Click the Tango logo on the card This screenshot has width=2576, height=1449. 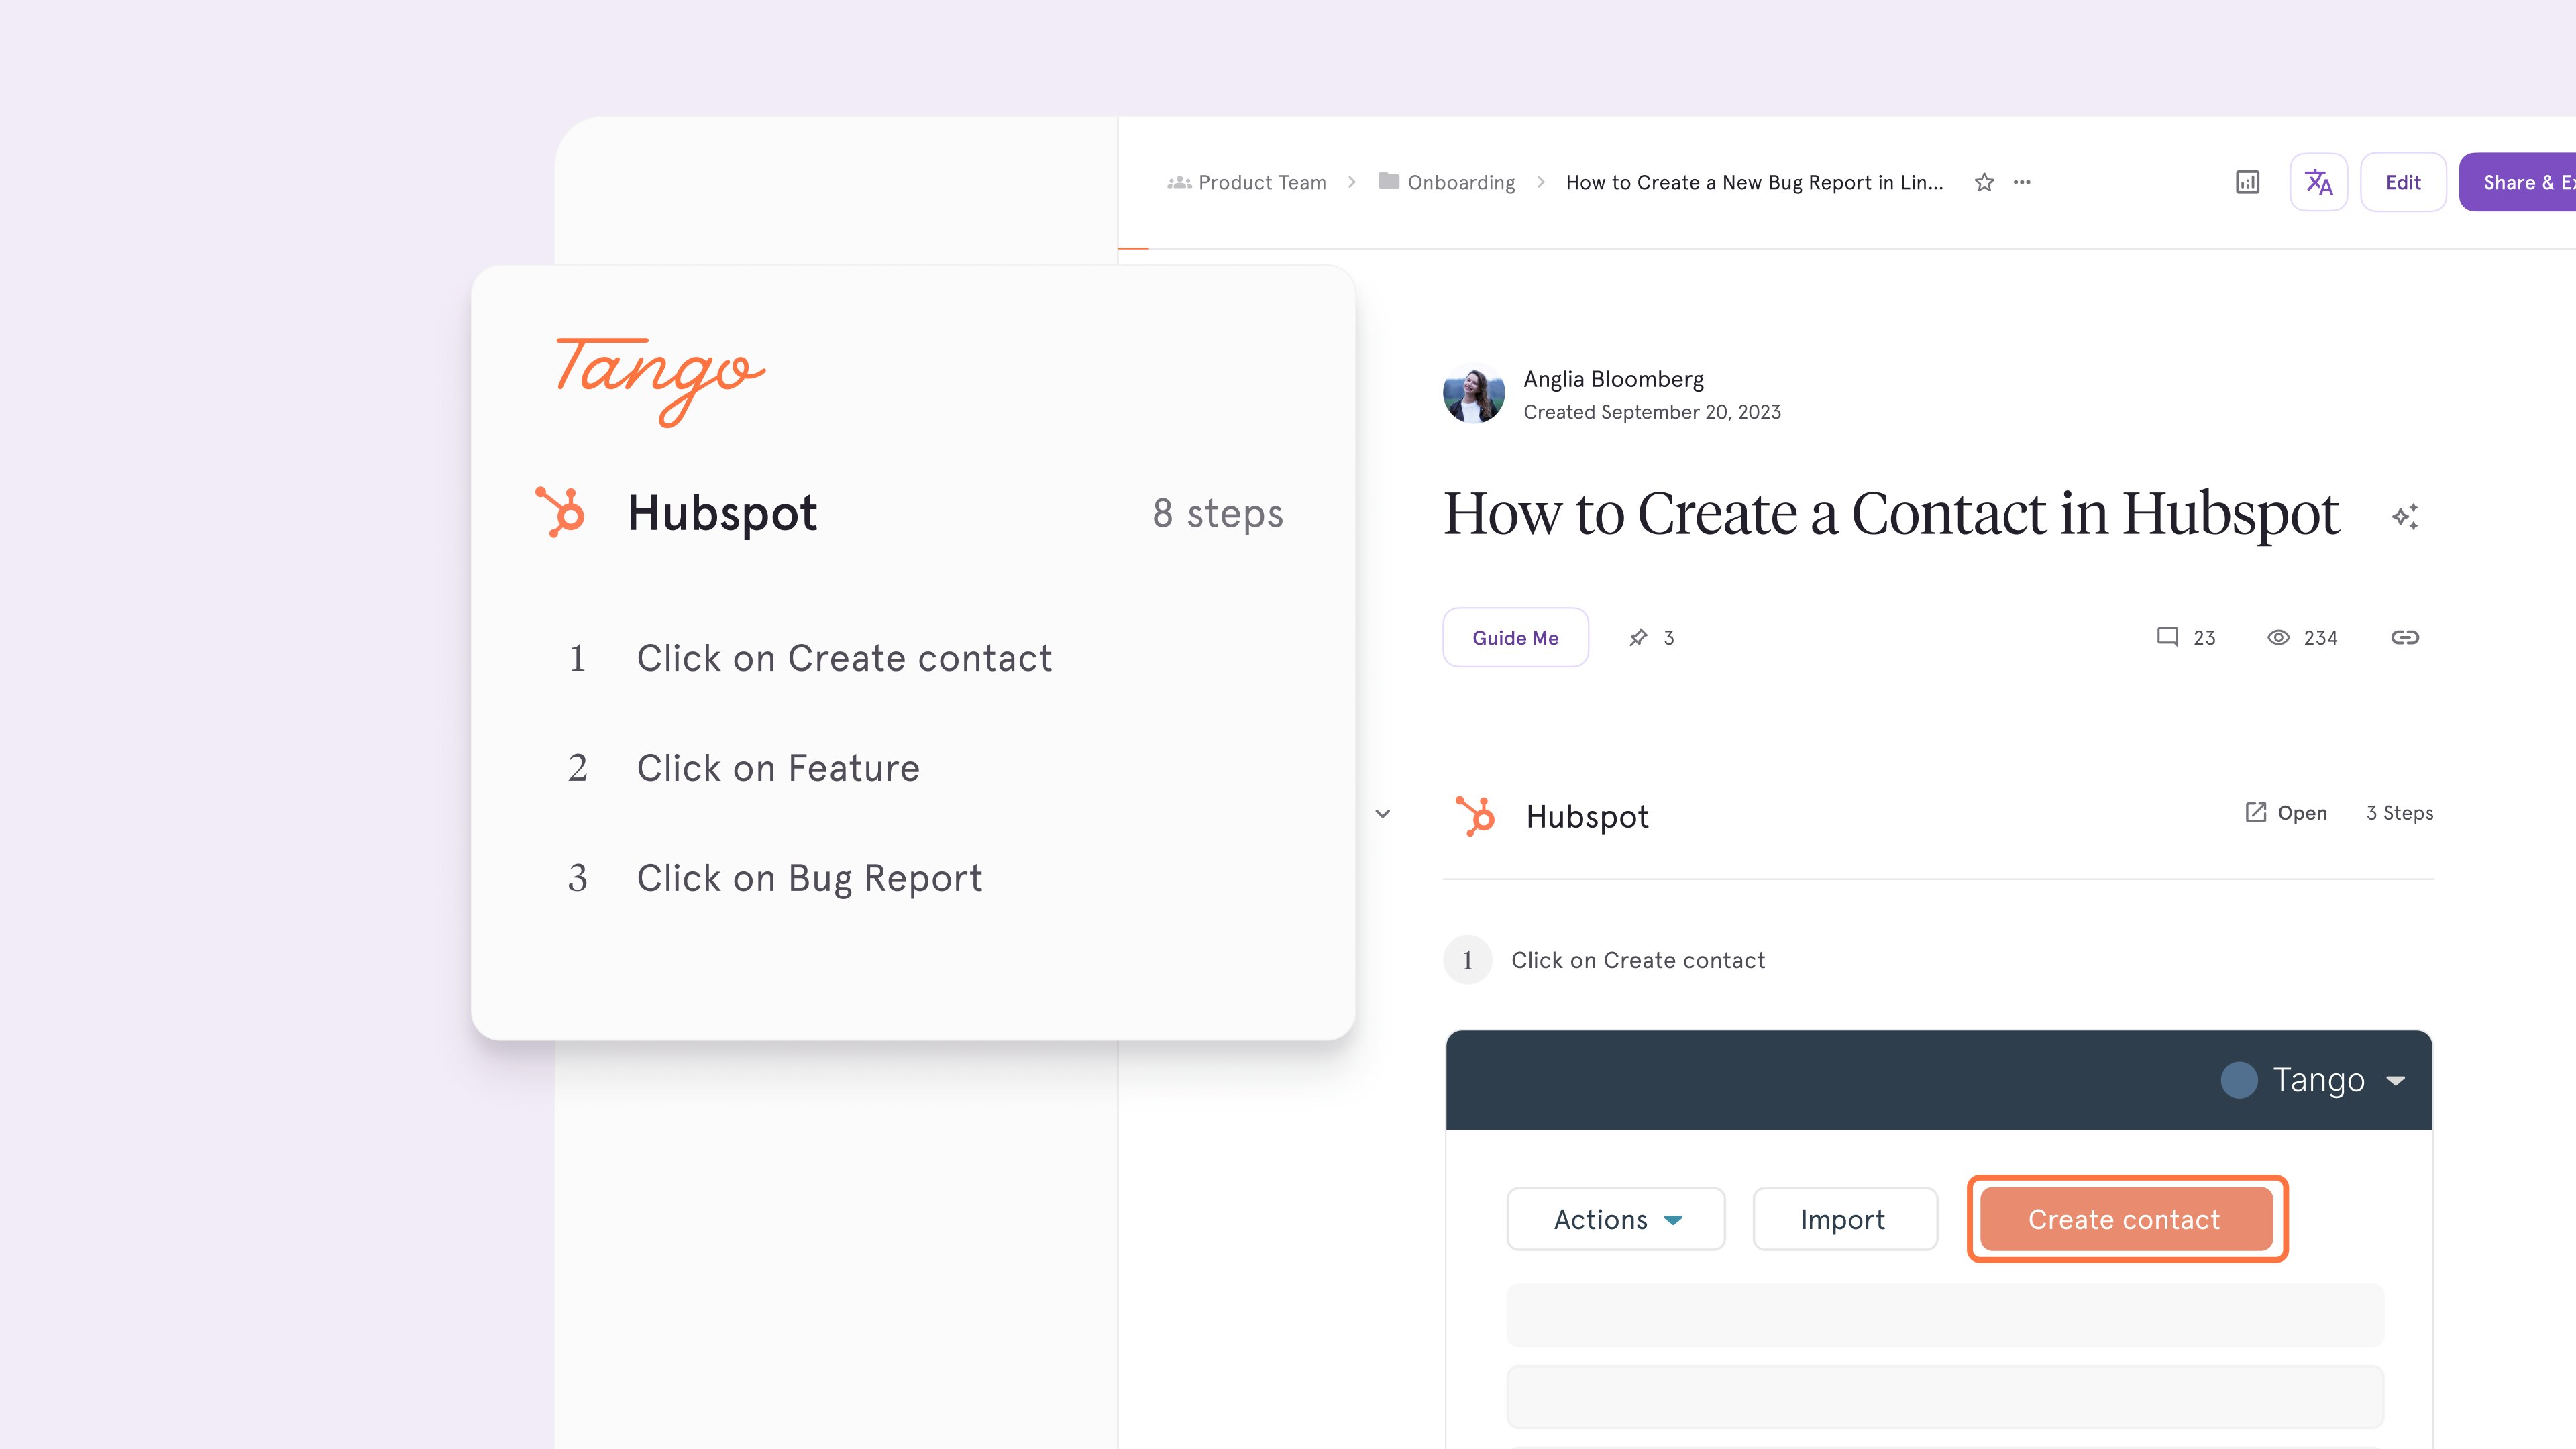tap(661, 382)
